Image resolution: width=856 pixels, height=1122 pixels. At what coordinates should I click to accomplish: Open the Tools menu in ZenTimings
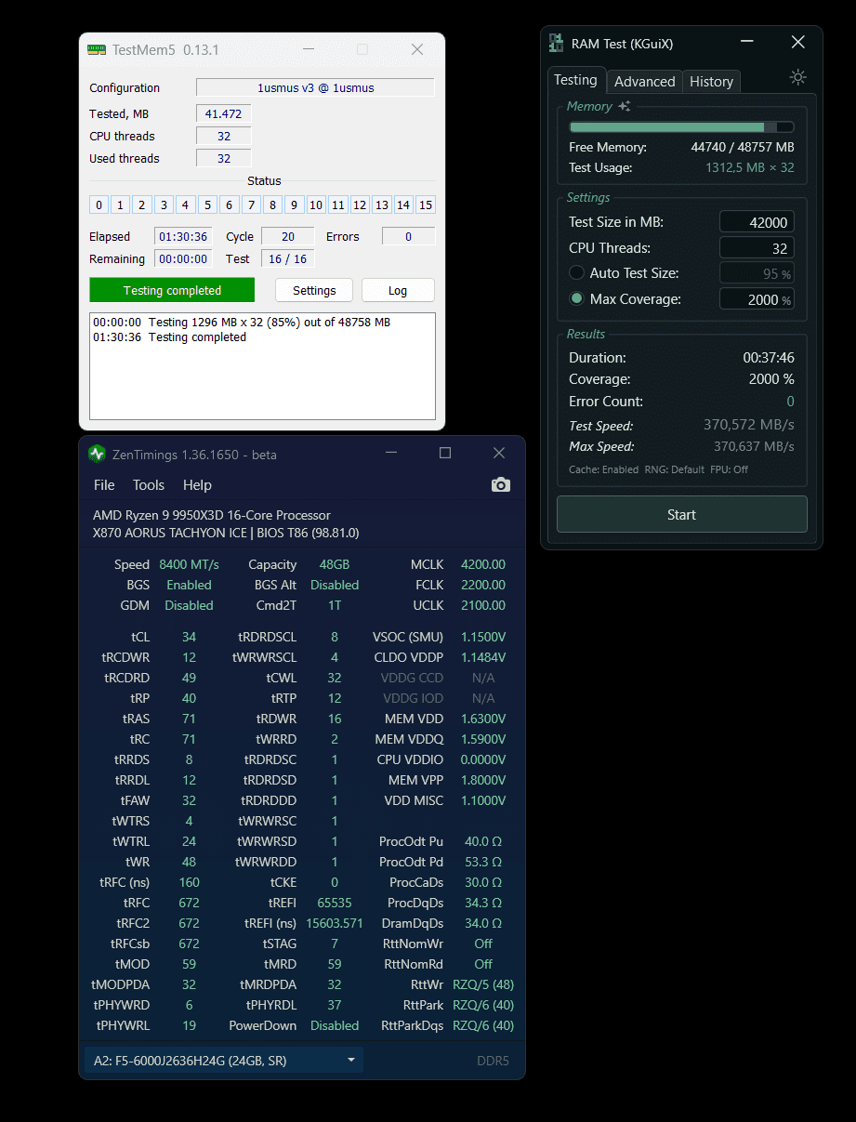[x=149, y=485]
